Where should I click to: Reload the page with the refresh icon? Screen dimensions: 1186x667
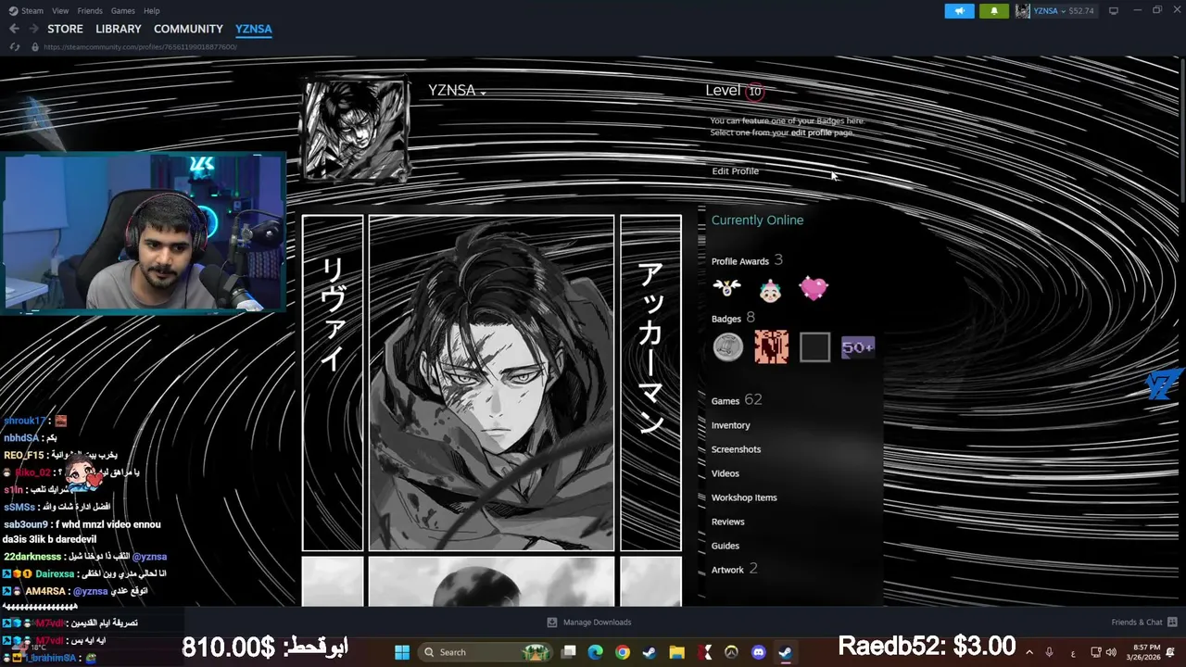pyautogui.click(x=14, y=46)
